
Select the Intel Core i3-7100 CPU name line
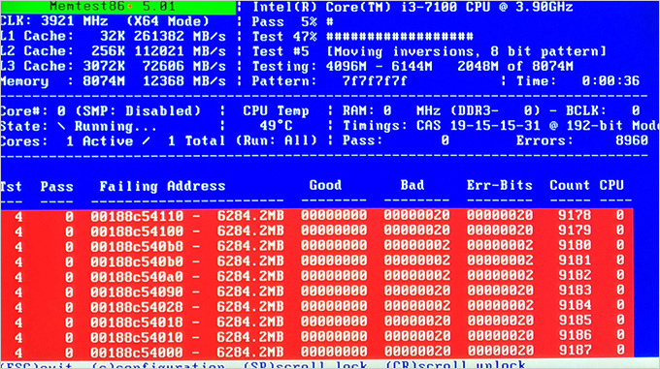pyautogui.click(x=412, y=7)
